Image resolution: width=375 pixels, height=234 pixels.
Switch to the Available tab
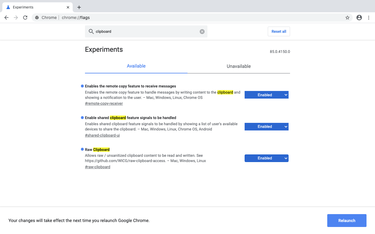pos(136,66)
